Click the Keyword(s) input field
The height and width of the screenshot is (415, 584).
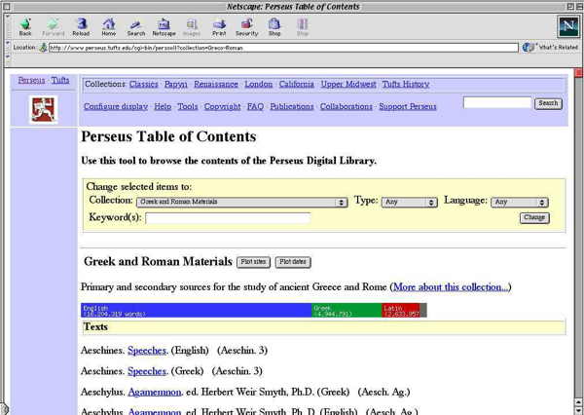(228, 218)
